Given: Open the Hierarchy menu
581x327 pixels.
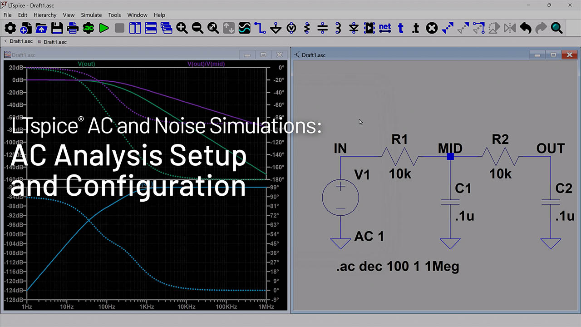Looking at the screenshot, I should tap(45, 15).
